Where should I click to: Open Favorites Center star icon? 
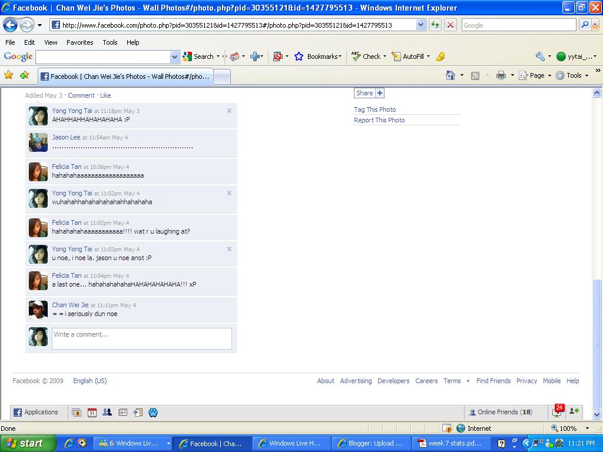[8, 75]
